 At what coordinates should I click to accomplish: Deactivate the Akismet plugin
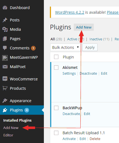click(88, 74)
